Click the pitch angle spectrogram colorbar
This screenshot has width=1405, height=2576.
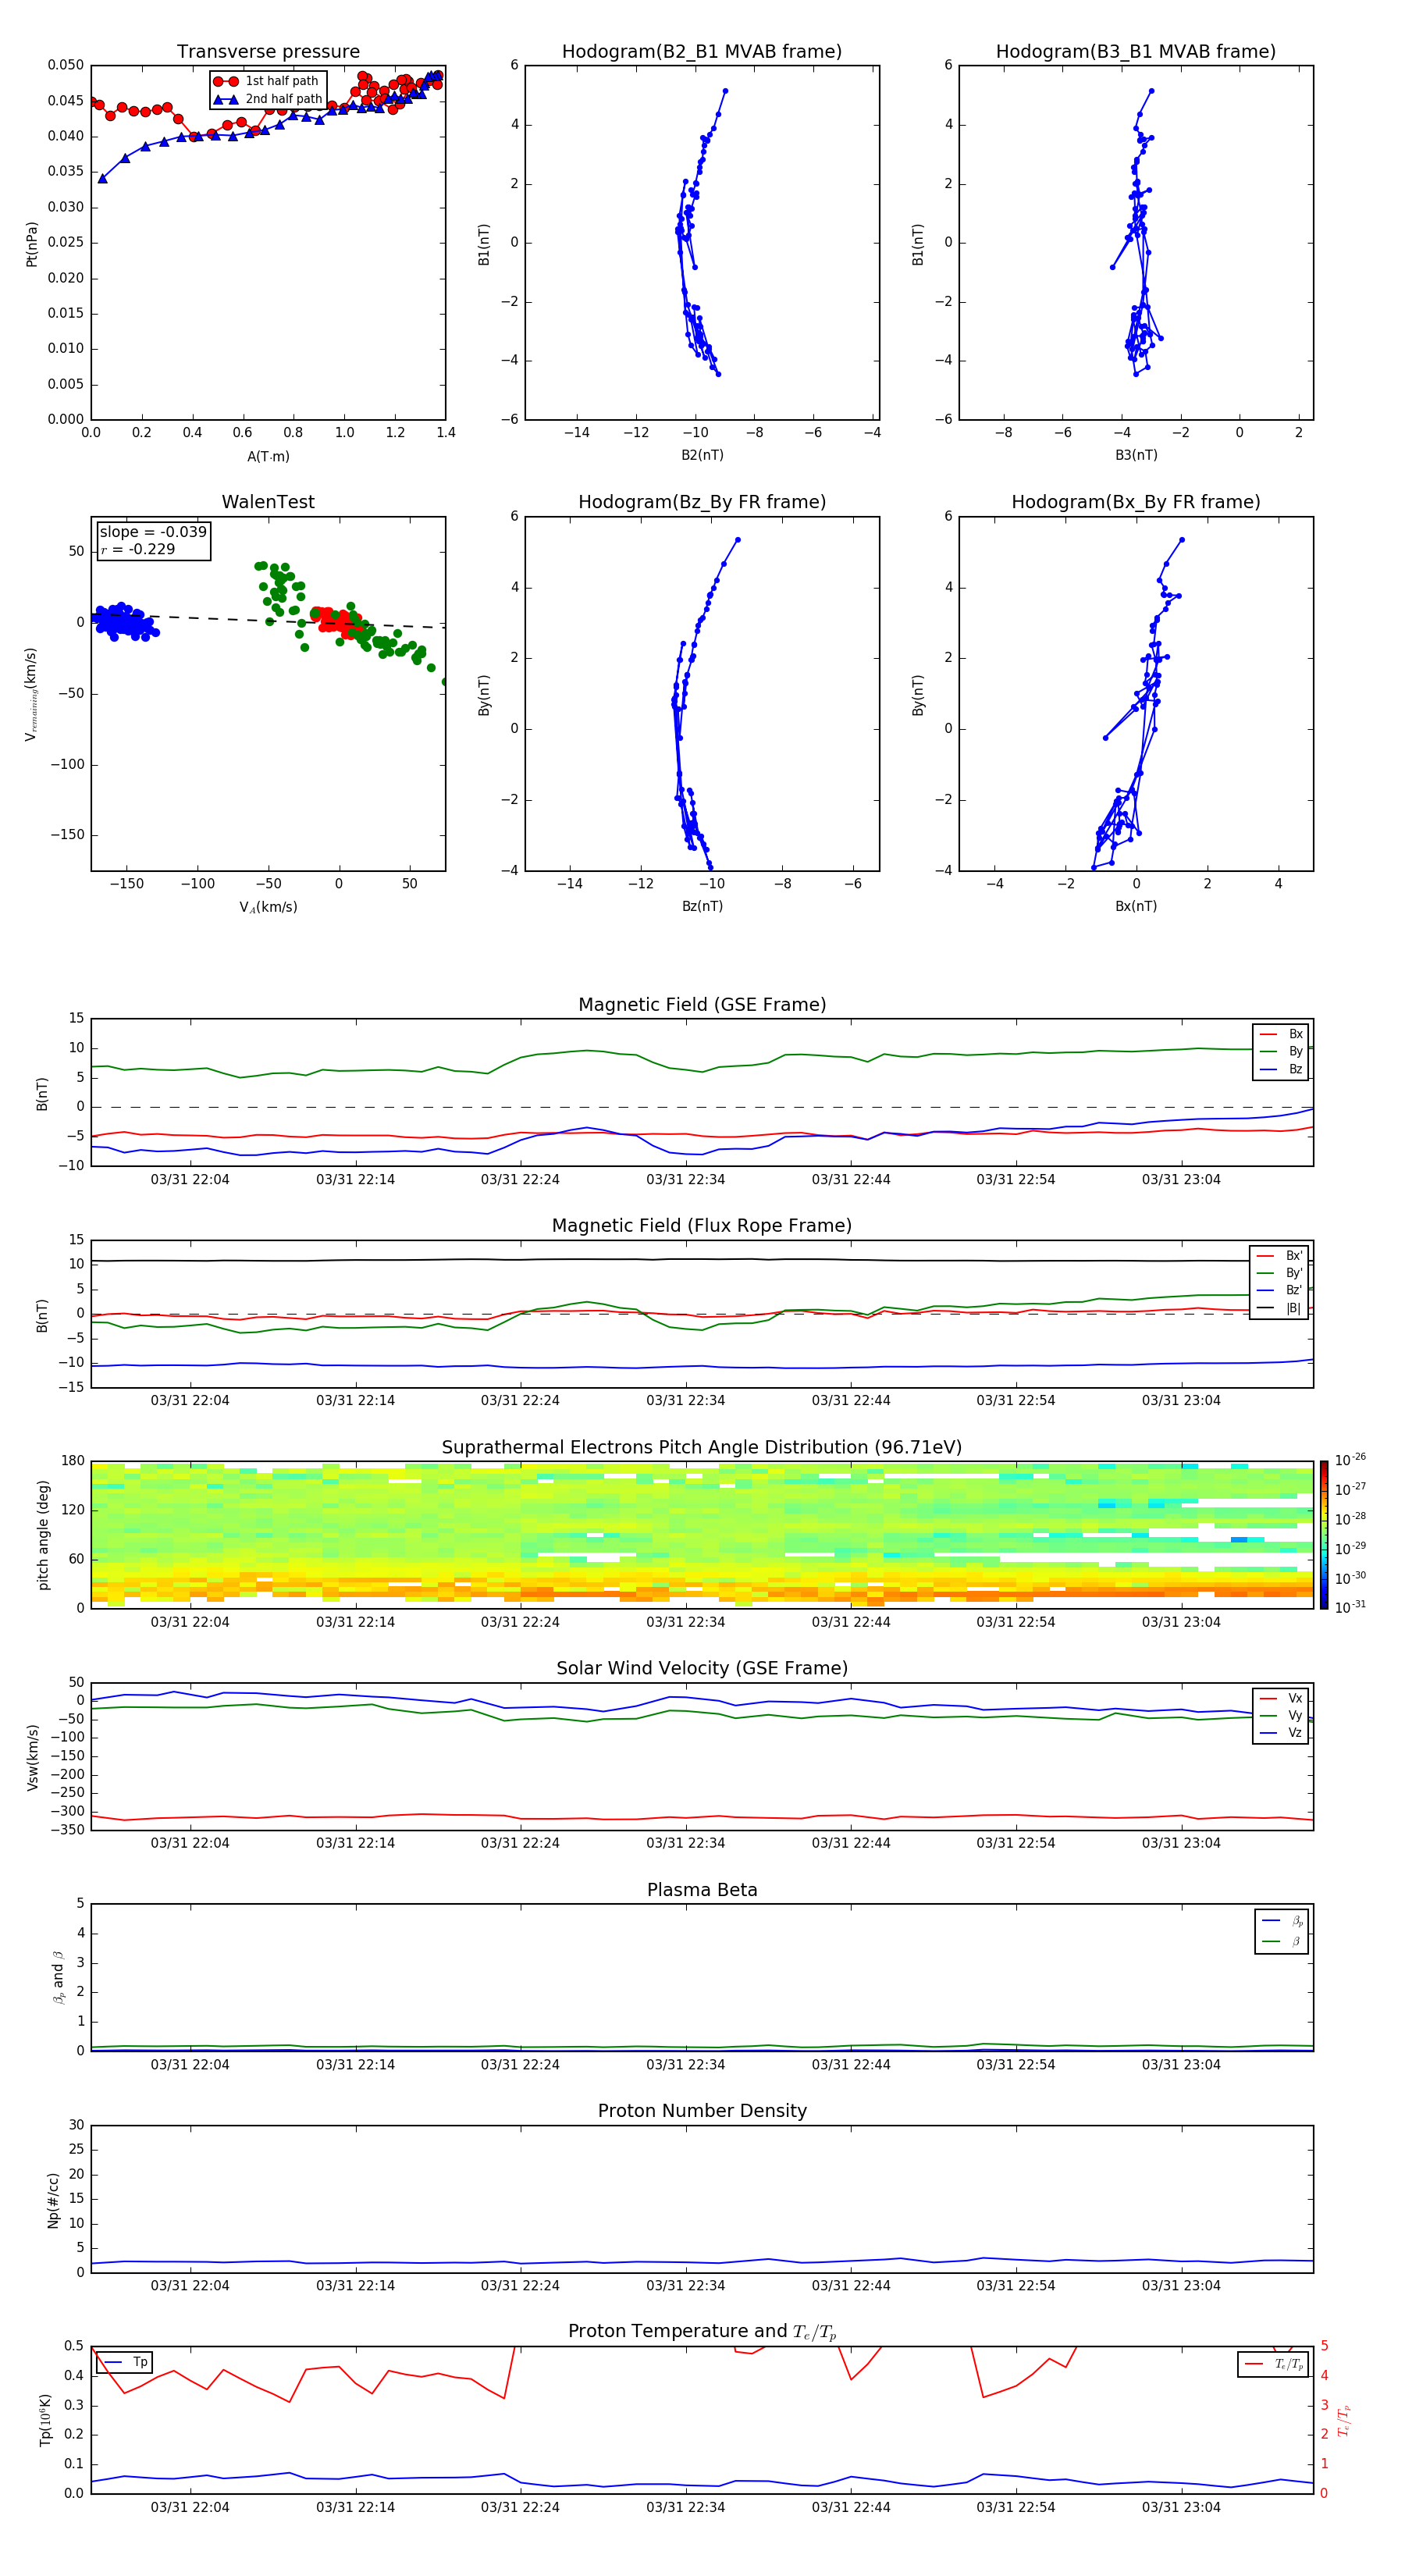tap(1323, 1535)
